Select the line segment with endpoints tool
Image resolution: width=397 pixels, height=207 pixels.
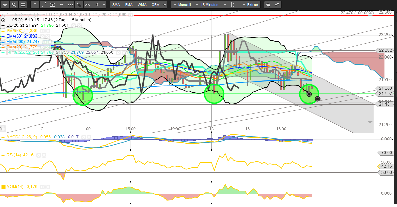point(70,4)
